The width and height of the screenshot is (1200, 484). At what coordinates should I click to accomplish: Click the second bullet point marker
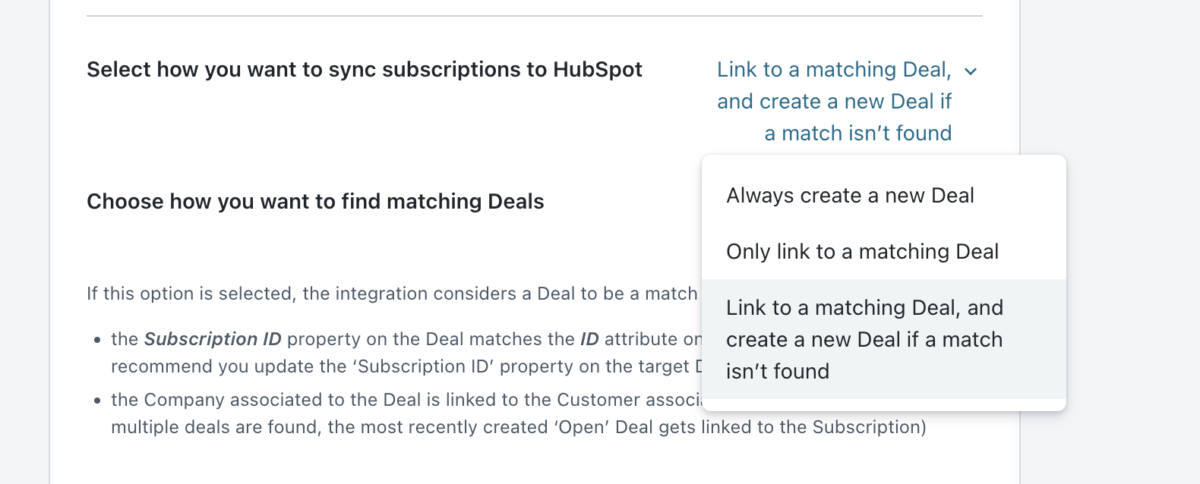tap(97, 401)
